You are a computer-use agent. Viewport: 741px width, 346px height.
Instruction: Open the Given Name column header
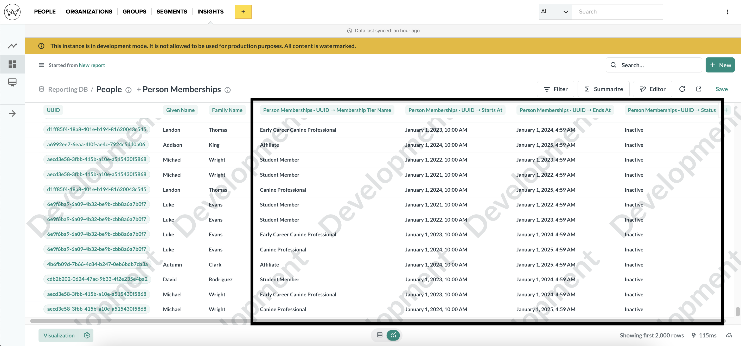(x=180, y=110)
